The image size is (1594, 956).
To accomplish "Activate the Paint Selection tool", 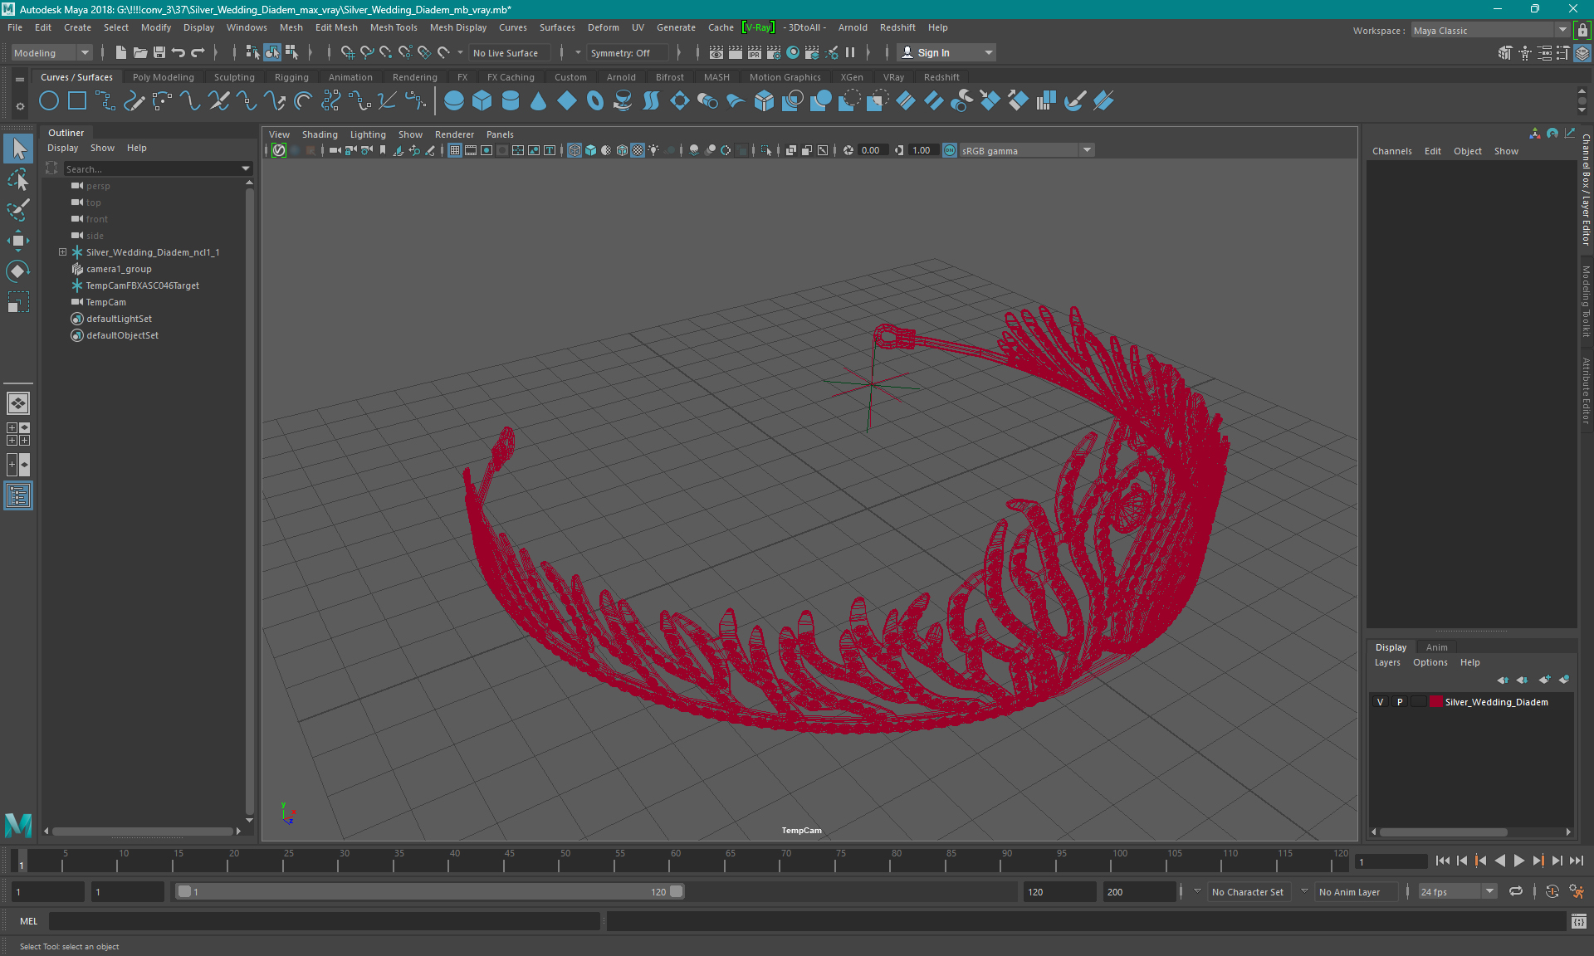I will 18,210.
